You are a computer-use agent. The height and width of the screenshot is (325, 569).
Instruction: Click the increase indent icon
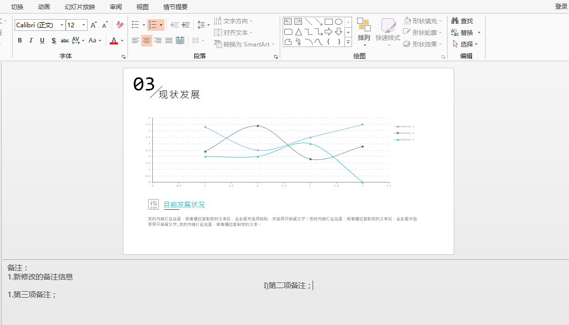tap(186, 25)
